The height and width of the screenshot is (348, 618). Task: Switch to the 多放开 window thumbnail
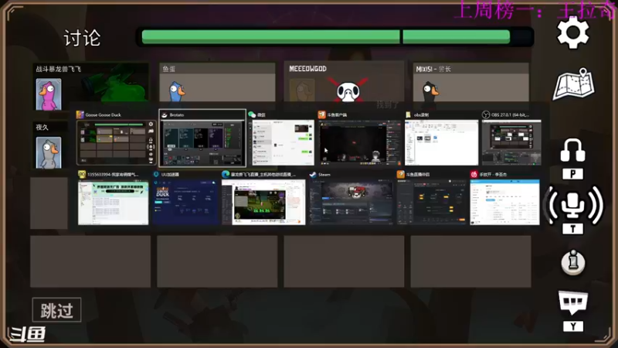pos(504,198)
